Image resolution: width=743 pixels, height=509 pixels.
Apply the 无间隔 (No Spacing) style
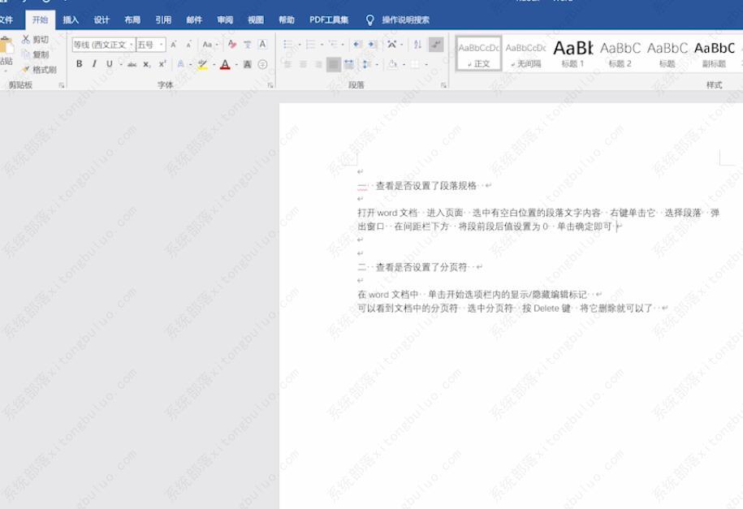(525, 54)
